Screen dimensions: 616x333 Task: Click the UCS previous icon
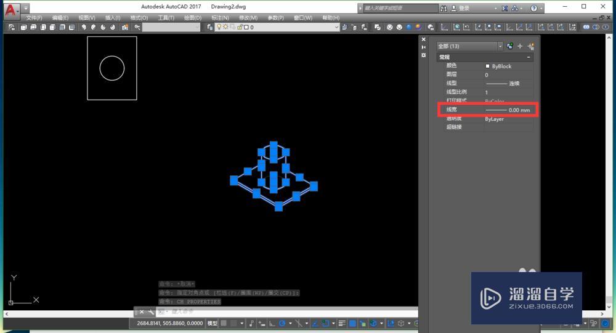(466, 27)
